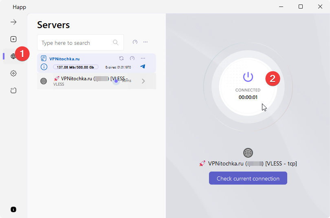Run ping test for all servers

(135, 42)
